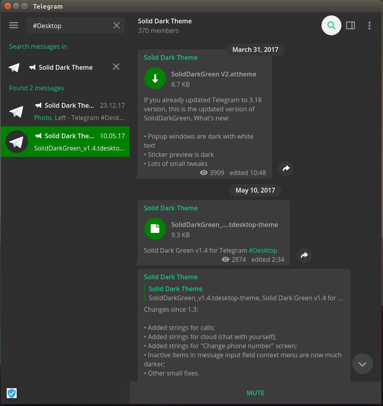Select search result dated 10.05.17
Viewport: 383px width, 406px height.
(x=65, y=142)
